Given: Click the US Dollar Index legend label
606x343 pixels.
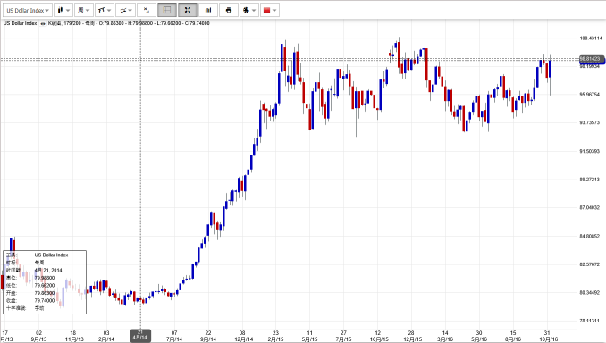Looking at the screenshot, I should tap(20, 23).
